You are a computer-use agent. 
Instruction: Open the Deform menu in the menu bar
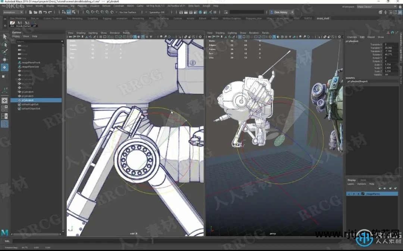[x=106, y=6]
